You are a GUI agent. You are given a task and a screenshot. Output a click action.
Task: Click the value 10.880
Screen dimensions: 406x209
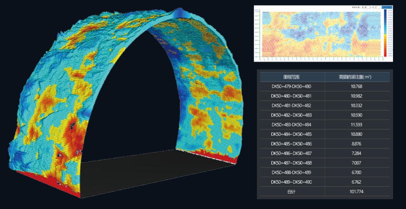357,134
